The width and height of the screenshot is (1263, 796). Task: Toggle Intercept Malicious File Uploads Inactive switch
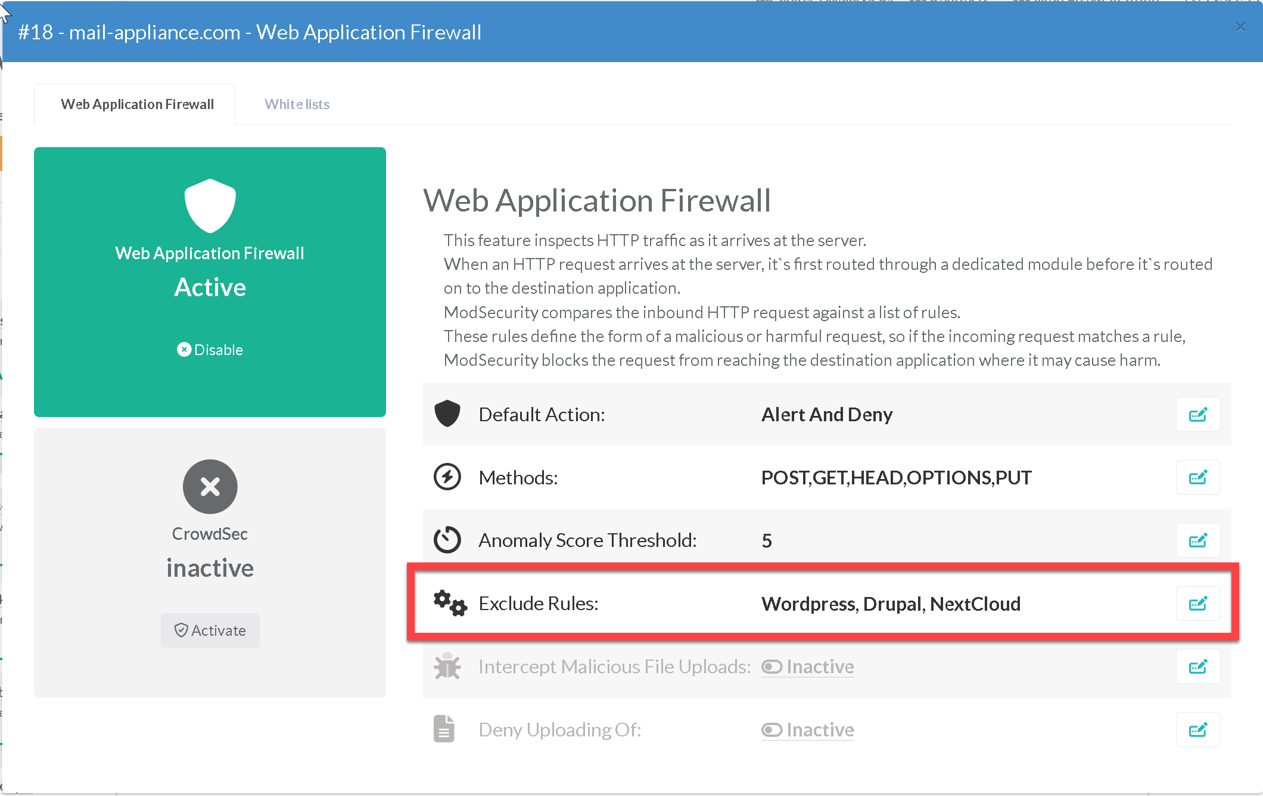(x=807, y=667)
